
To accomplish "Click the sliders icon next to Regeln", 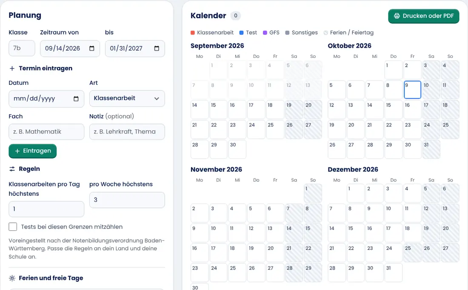I will pos(12,169).
